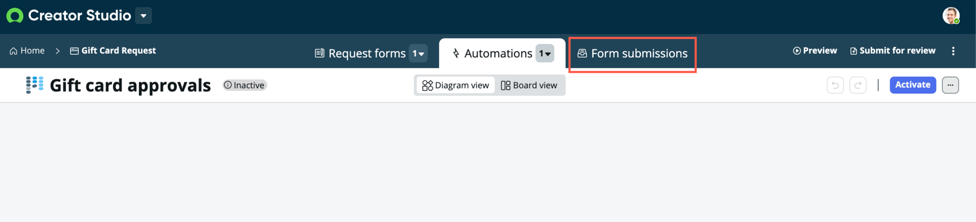
Task: Open the vertical three-dot menu in the header
Action: [x=953, y=51]
